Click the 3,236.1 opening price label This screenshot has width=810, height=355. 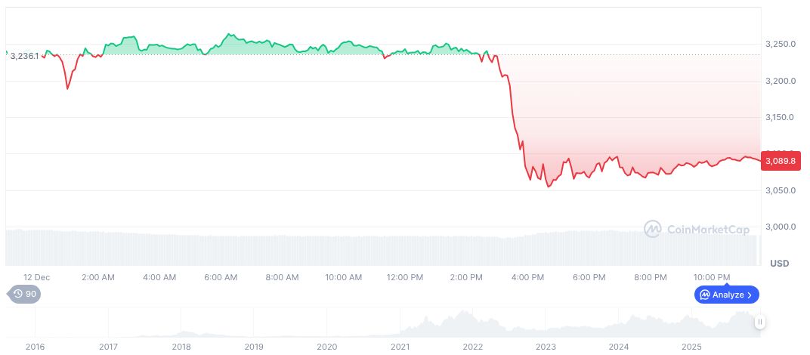(24, 56)
